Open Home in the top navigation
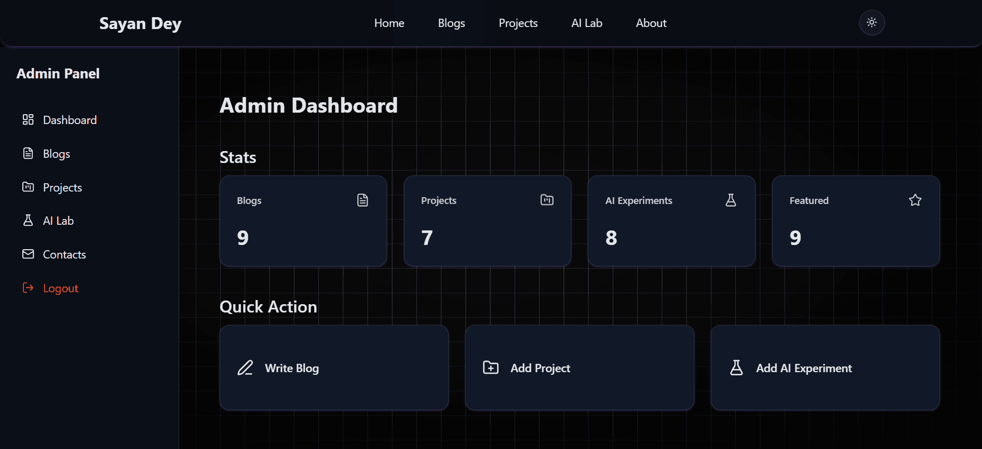The height and width of the screenshot is (449, 982). coord(389,23)
